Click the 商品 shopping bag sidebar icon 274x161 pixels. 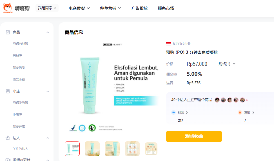pyautogui.click(x=8, y=32)
